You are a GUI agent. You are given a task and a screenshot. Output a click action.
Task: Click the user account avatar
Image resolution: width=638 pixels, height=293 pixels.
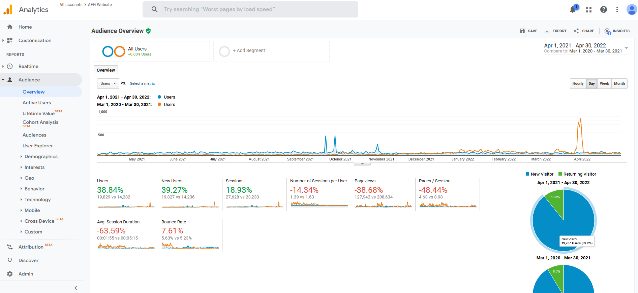pyautogui.click(x=631, y=9)
